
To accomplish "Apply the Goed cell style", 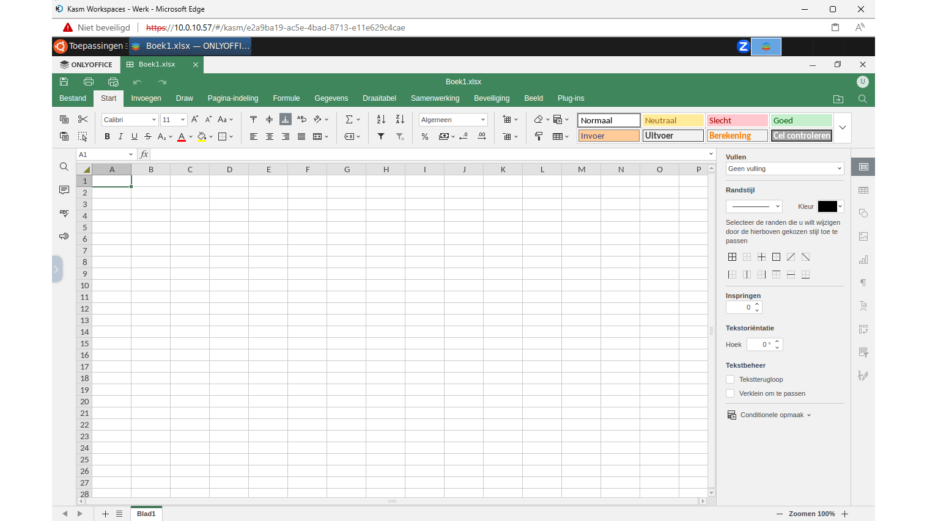I will [x=801, y=120].
